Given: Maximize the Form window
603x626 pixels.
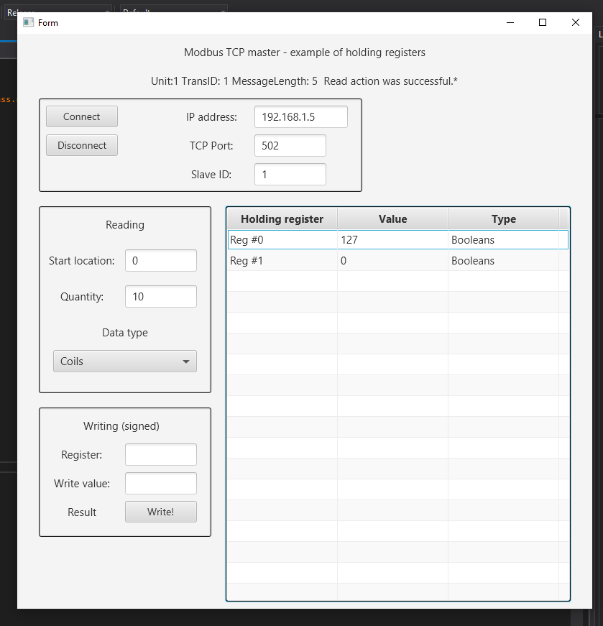Looking at the screenshot, I should (543, 23).
